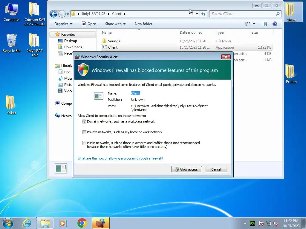Image resolution: width=306 pixels, height=229 pixels.
Task: Close the Windows Security Alert dialog
Action: point(226,57)
